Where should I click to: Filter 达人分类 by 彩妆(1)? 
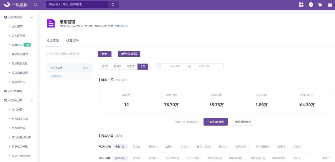tap(153, 158)
